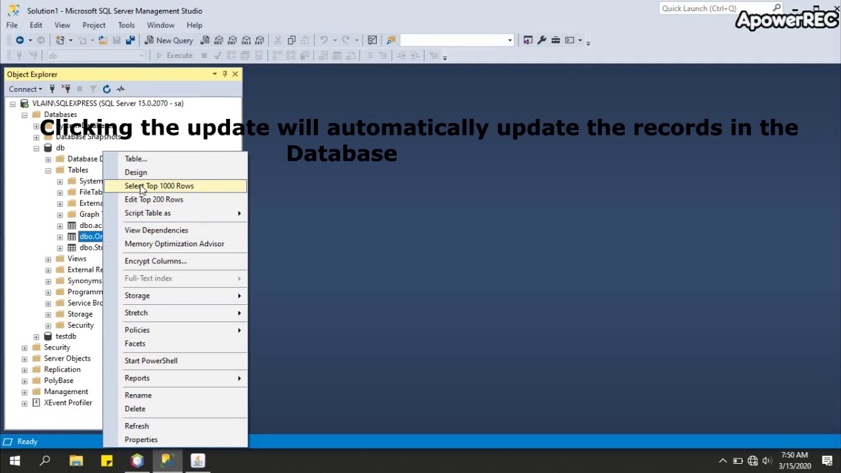Screen dimensions: 841x473
Task: Open File Explorer from the Windows taskbar
Action: (x=76, y=461)
